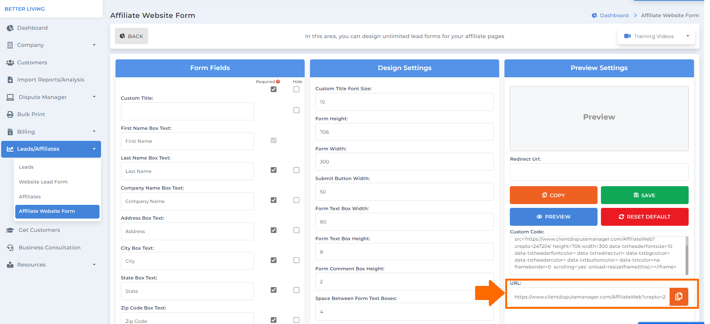Uncheck Required for the City field
The image size is (710, 324).
point(273,260)
